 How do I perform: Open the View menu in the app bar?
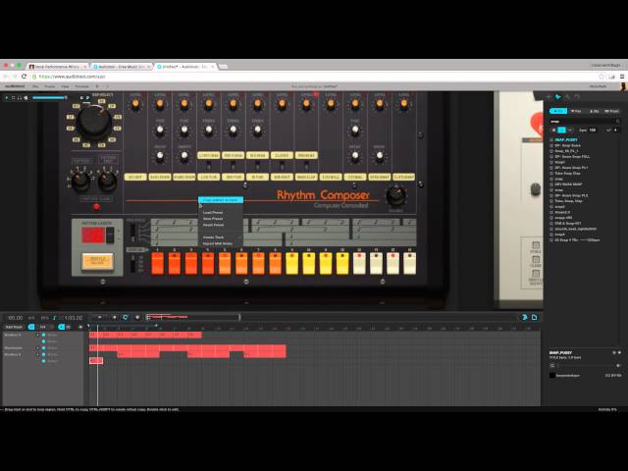pyautogui.click(x=65, y=86)
